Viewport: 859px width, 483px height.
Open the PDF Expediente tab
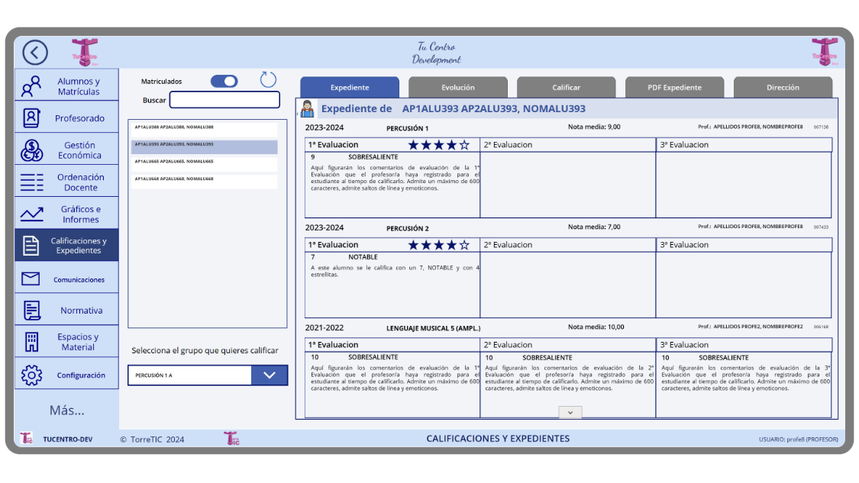coord(674,87)
